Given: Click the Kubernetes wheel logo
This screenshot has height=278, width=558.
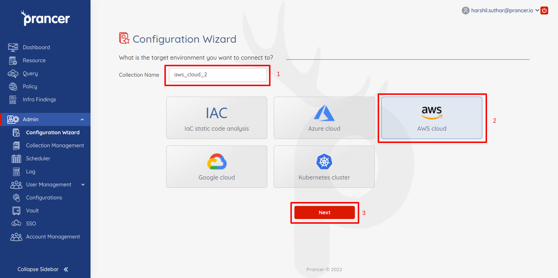Looking at the screenshot, I should [x=324, y=161].
